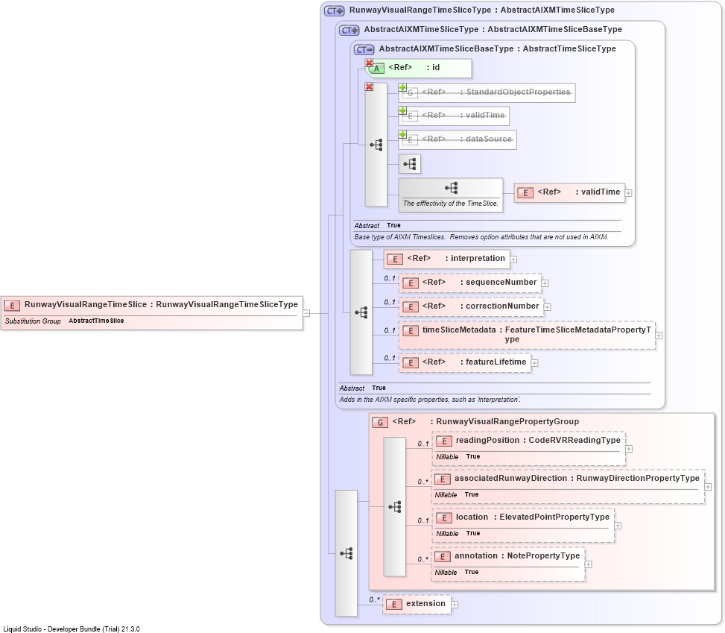725x633 pixels.
Task: Click the green plus on dataSource
Action: (x=402, y=134)
